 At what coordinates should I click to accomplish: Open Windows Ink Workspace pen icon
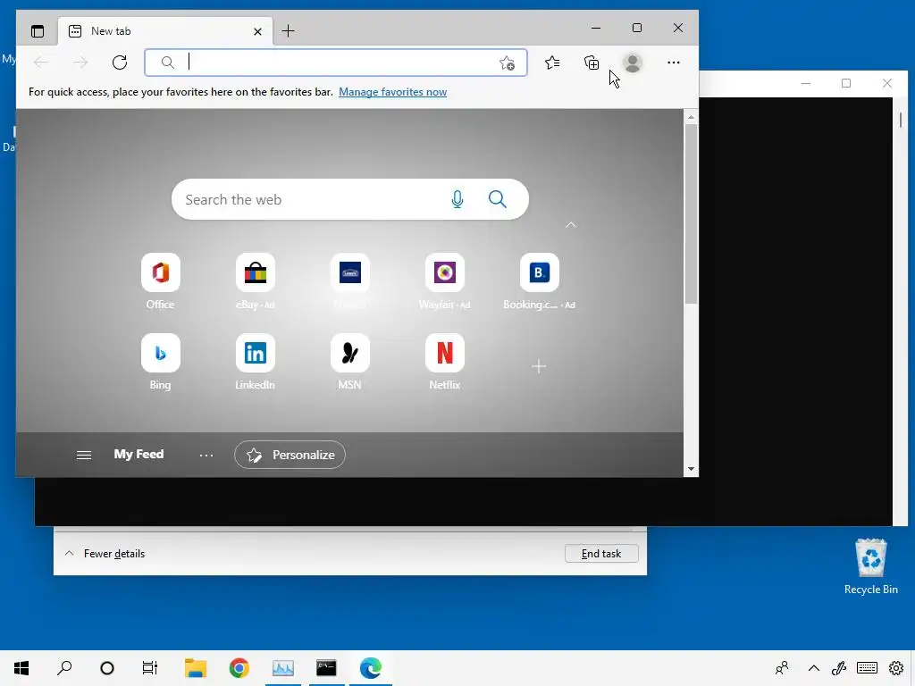pyautogui.click(x=839, y=668)
